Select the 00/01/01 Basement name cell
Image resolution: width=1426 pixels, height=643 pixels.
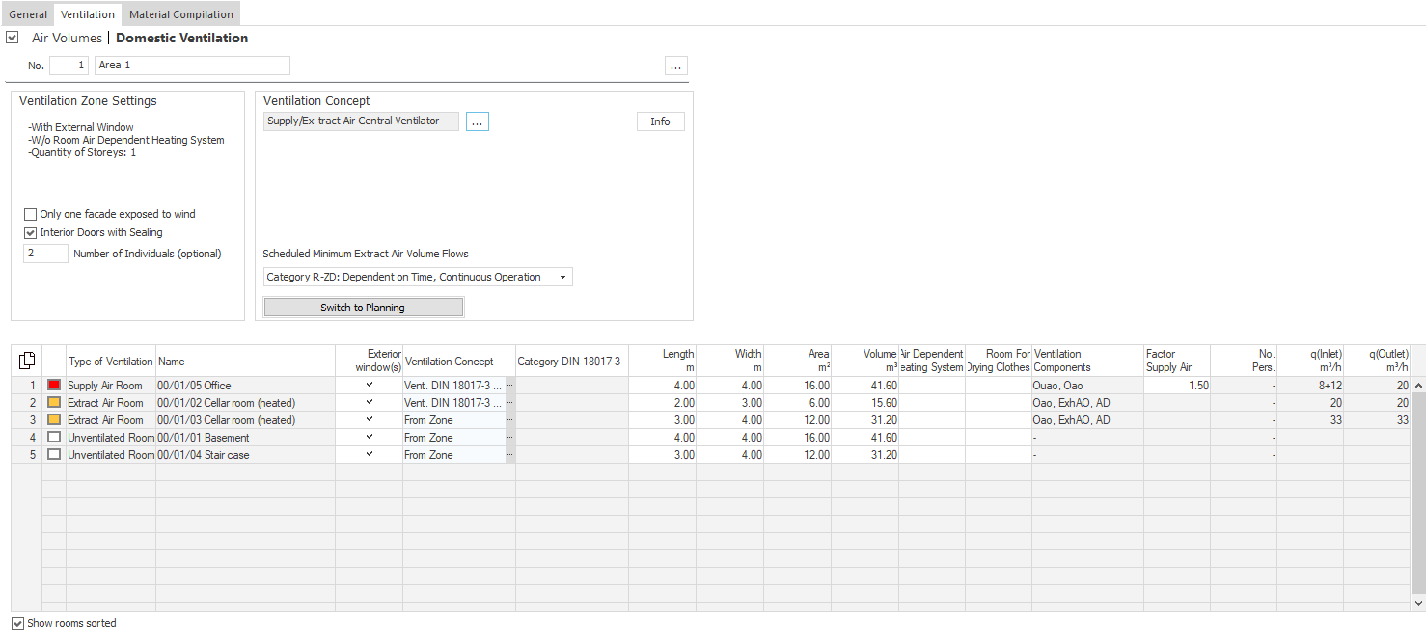point(245,438)
